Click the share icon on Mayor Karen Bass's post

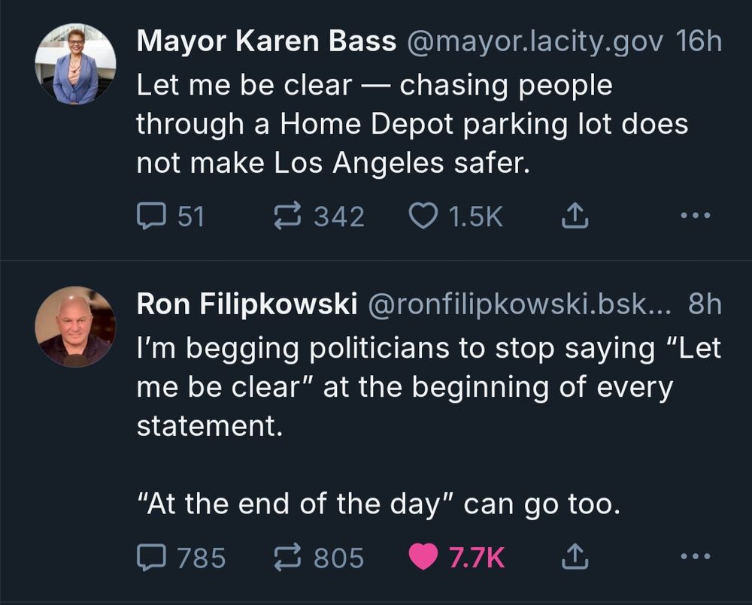[576, 216]
